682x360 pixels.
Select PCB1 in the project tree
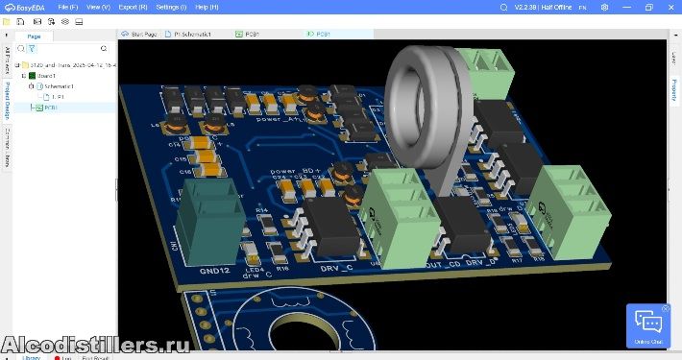click(51, 108)
